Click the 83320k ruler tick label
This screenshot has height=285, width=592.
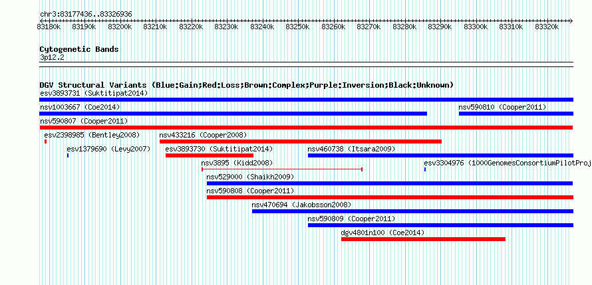tap(546, 27)
